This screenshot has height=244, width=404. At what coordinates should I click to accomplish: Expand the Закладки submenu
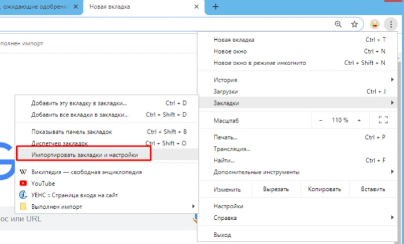click(x=298, y=103)
